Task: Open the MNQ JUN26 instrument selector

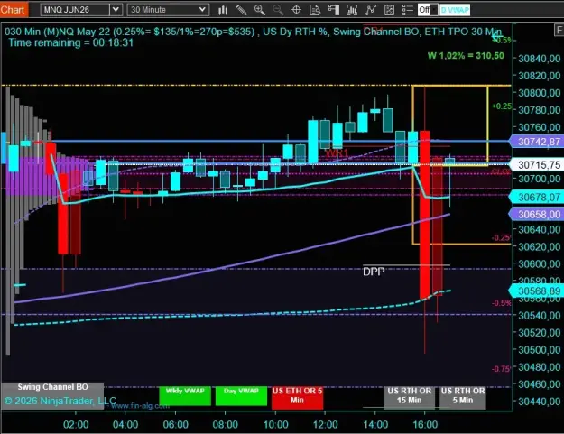Action: click(75, 10)
